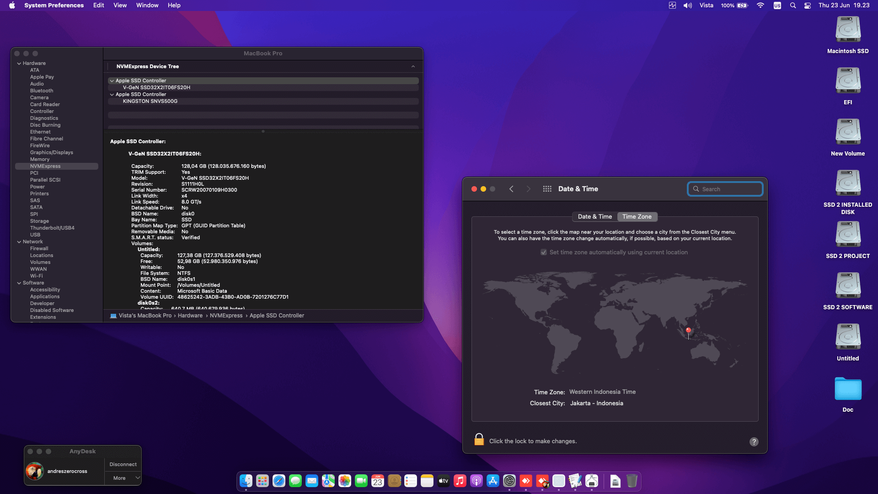This screenshot has height=494, width=878.
Task: Click System Preferences gear in the Dock
Action: click(509, 481)
